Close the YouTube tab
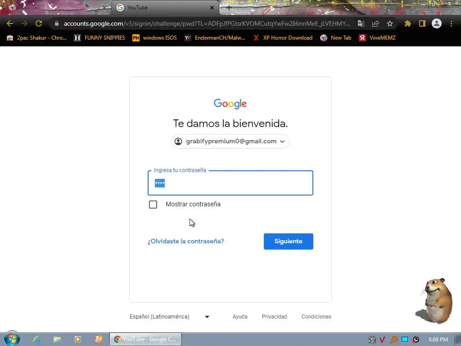Screen dimensions: 461x346 (212, 8)
